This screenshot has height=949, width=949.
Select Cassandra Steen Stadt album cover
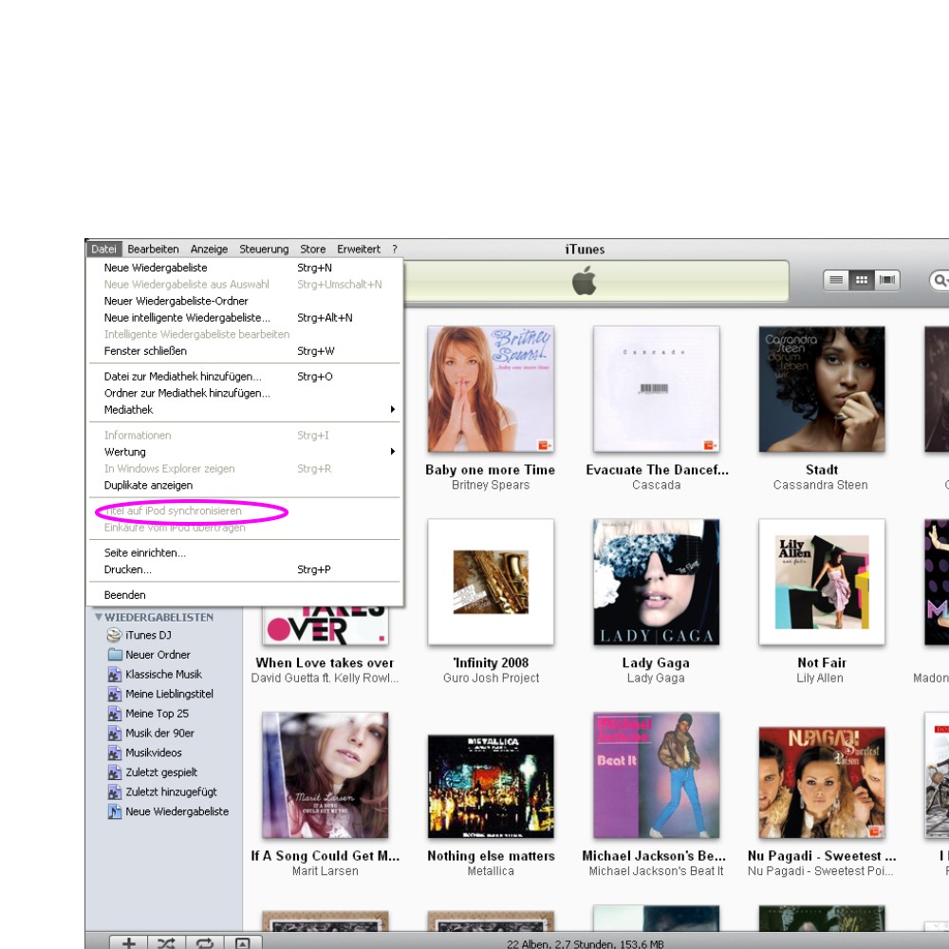click(822, 389)
